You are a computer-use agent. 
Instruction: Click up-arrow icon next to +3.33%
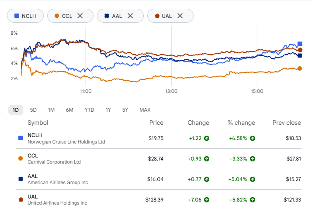(253, 159)
